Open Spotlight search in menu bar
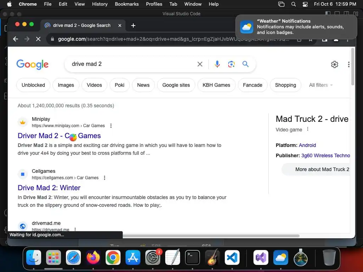The width and height of the screenshot is (363, 272). tap(293, 4)
